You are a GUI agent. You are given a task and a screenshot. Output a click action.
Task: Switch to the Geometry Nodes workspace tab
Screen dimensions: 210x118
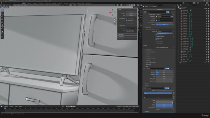tap(81, 3)
